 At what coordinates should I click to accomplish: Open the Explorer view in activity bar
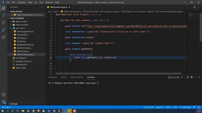3,8
